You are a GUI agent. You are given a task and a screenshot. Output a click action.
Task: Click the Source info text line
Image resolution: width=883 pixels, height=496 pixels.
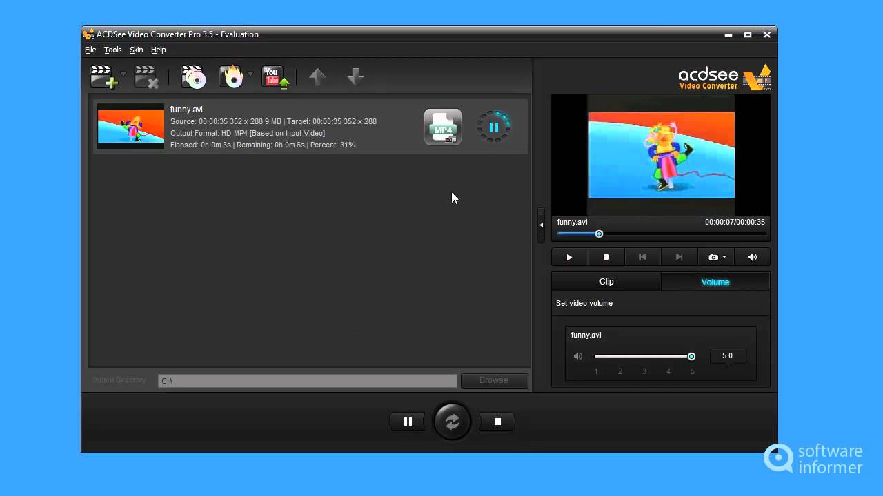coord(273,121)
